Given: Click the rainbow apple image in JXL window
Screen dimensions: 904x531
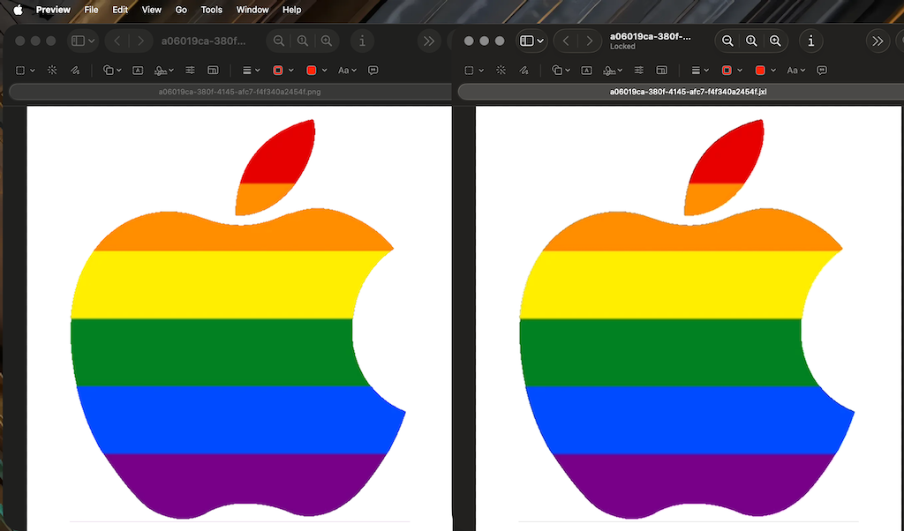Looking at the screenshot, I should pyautogui.click(x=687, y=318).
